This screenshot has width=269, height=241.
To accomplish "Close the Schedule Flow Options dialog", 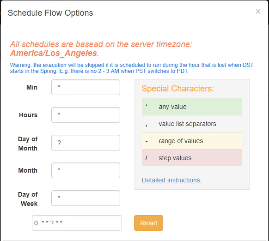I will pyautogui.click(x=258, y=12).
